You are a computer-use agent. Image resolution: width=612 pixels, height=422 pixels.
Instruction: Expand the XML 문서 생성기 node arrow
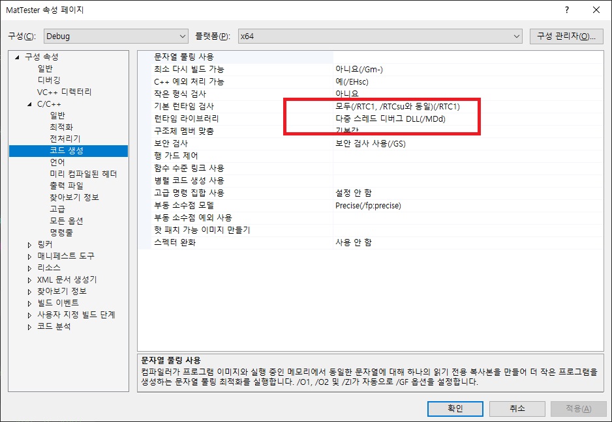point(29,280)
